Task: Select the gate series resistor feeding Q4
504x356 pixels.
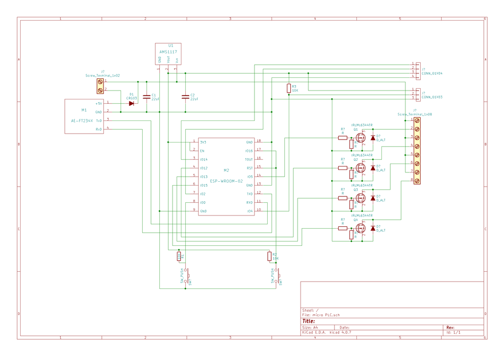Action: (343, 228)
